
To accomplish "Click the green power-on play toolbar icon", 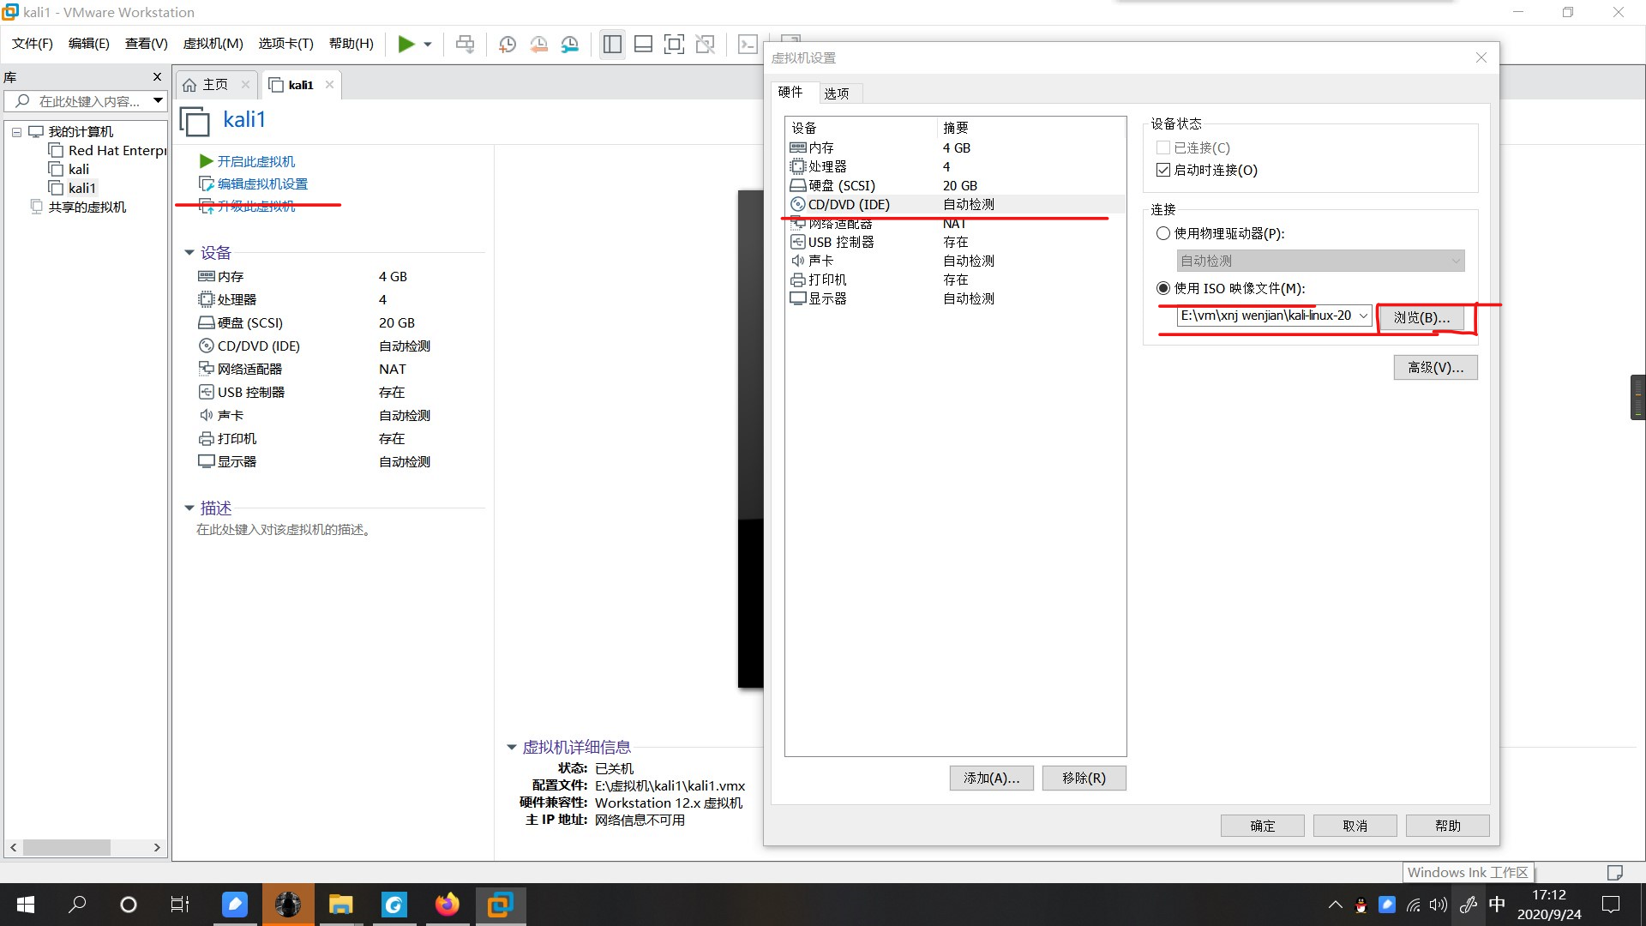I will [406, 44].
